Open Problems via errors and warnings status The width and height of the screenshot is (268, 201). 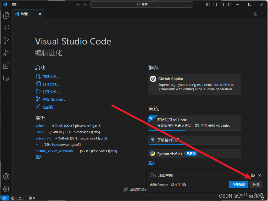click(18, 198)
